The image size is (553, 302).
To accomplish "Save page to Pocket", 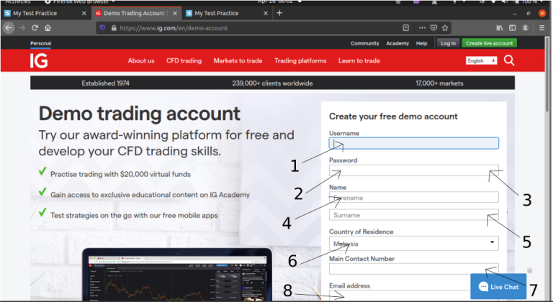I will [433, 28].
